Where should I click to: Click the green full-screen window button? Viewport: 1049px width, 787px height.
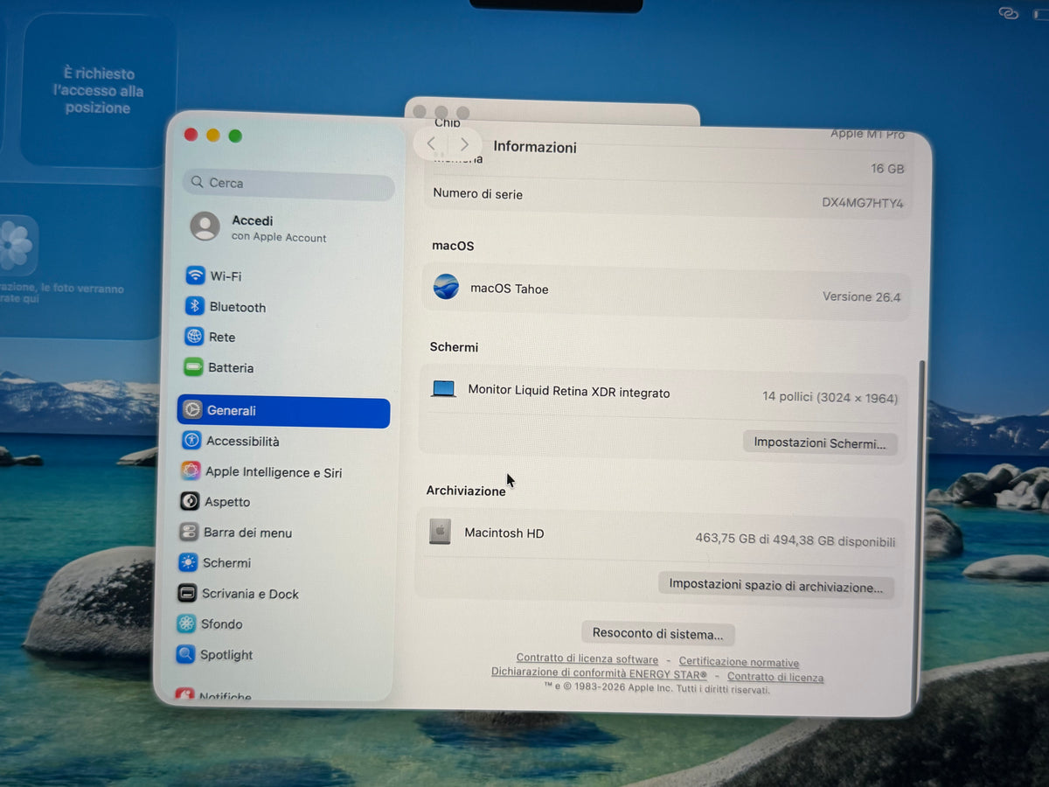[235, 136]
